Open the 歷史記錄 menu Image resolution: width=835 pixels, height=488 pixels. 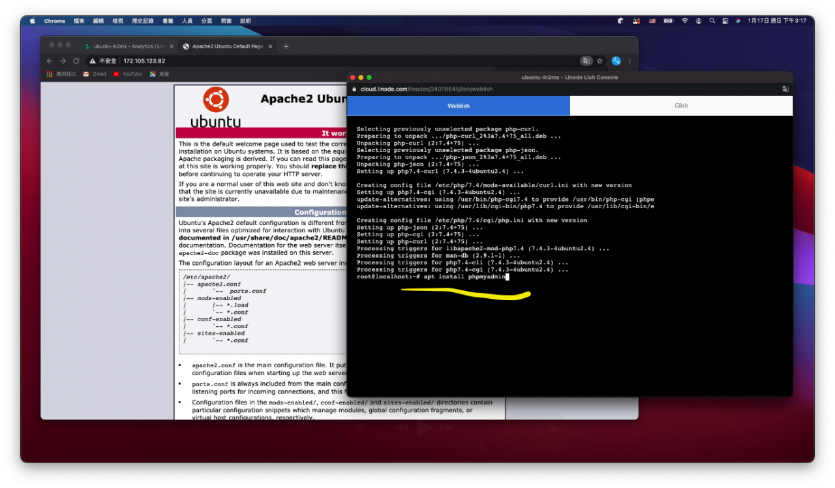tap(142, 21)
